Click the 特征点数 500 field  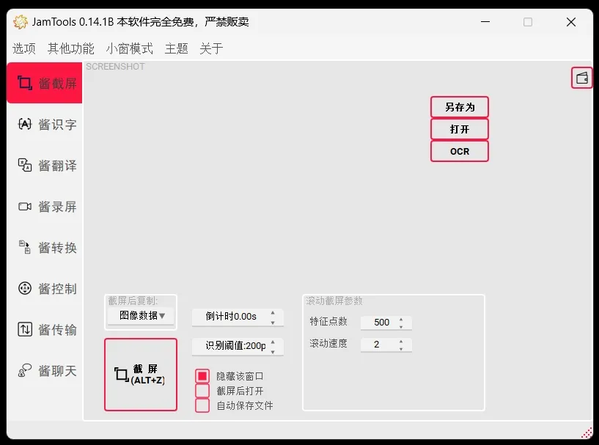[x=386, y=323]
